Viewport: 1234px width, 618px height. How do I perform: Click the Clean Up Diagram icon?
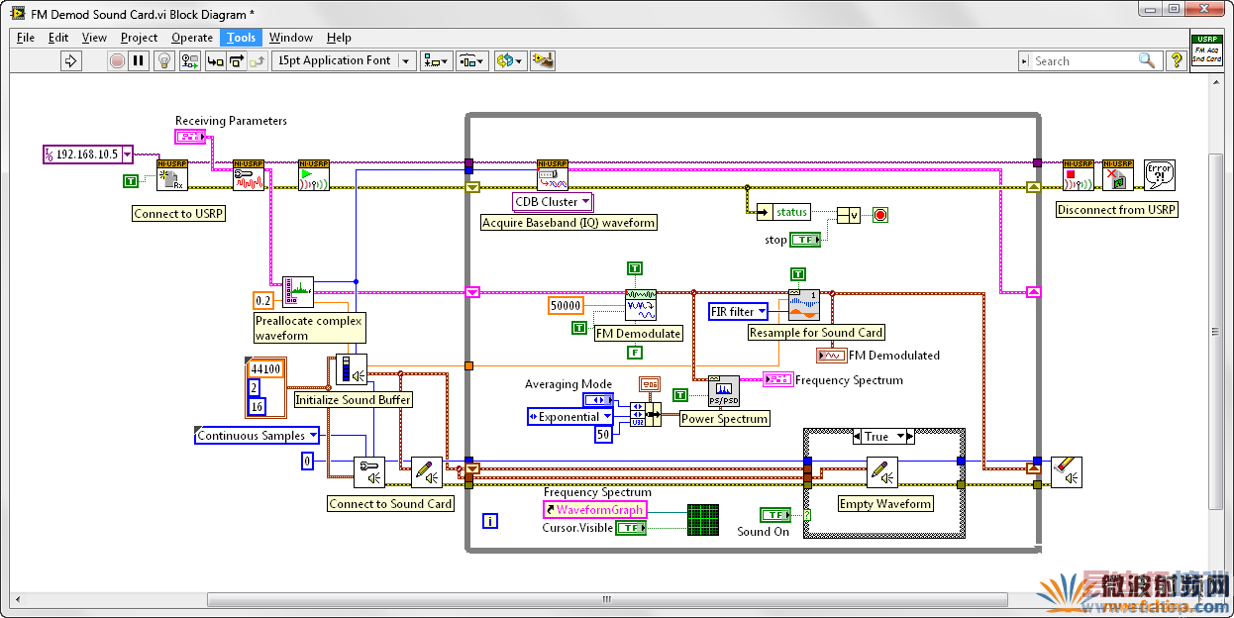click(542, 61)
